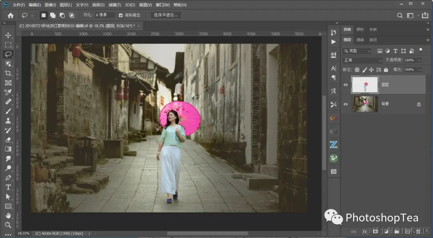Image resolution: width=433 pixels, height=238 pixels.
Task: Toggle lock all padlock icon
Action: click(386, 70)
